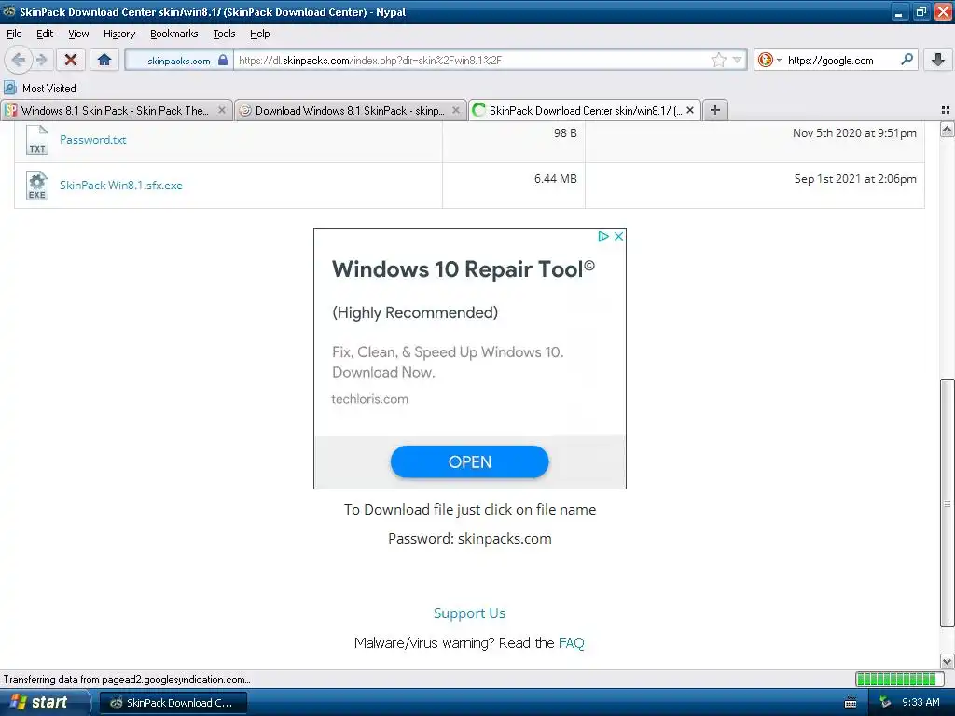
Task: Show the tab groups grid icon
Action: 946,110
